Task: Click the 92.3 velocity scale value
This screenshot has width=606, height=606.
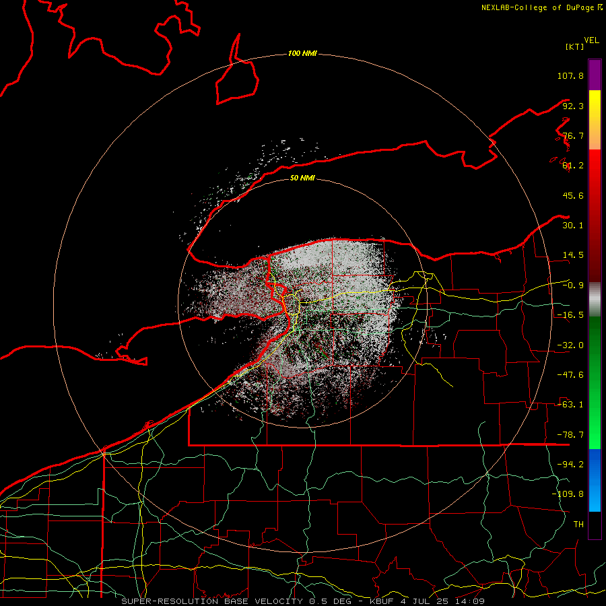Action: (573, 106)
